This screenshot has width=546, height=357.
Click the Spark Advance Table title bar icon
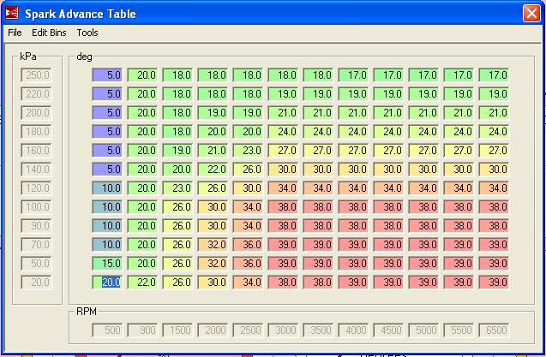[x=12, y=14]
